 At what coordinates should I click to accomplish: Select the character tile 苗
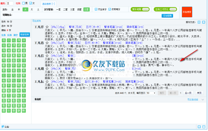click(x=9, y=55)
